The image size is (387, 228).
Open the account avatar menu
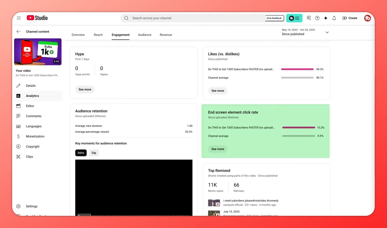(x=367, y=18)
